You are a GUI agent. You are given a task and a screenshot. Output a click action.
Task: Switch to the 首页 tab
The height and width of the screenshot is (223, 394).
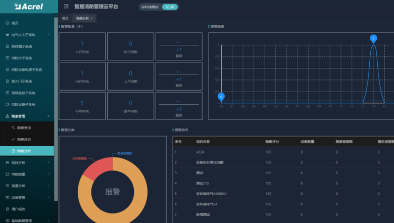(x=65, y=18)
